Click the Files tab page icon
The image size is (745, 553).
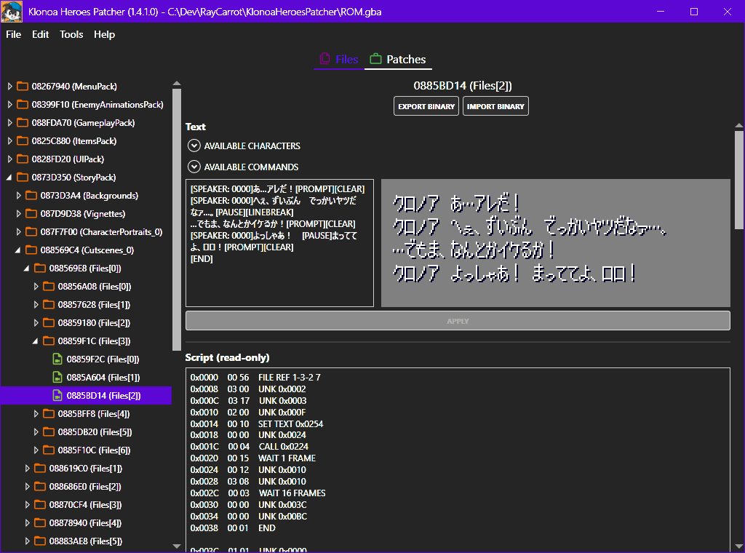point(325,59)
